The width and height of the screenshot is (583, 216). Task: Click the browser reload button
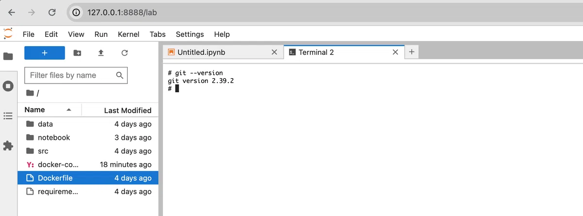(x=52, y=13)
